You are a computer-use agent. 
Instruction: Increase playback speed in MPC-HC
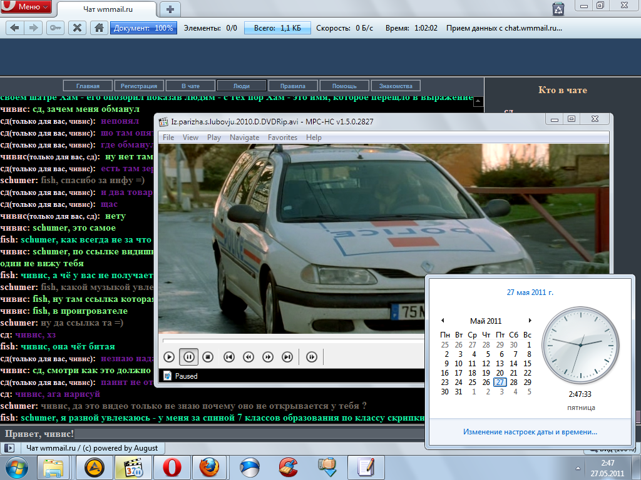(x=268, y=357)
